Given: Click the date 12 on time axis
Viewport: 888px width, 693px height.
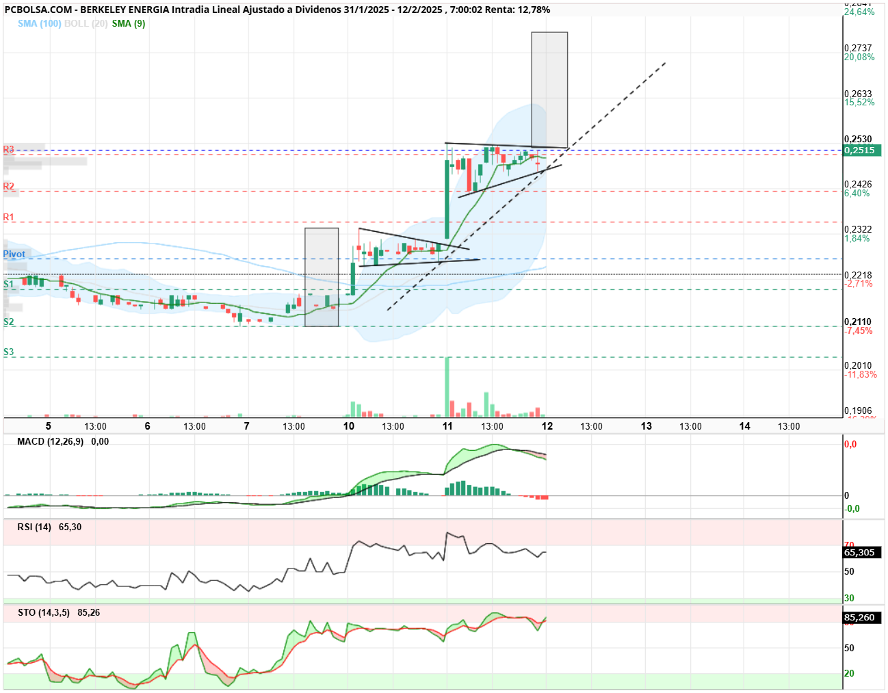Looking at the screenshot, I should 547,426.
